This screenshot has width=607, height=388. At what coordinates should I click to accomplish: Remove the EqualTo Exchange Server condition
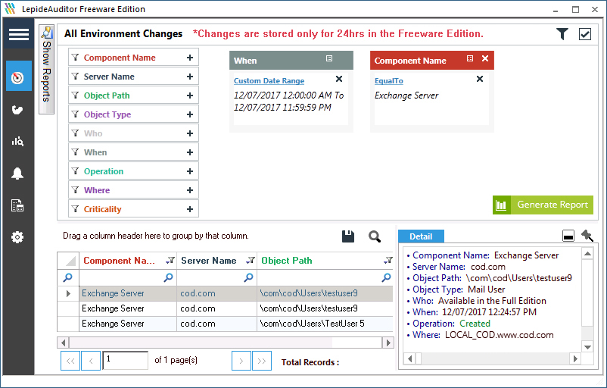tap(480, 79)
